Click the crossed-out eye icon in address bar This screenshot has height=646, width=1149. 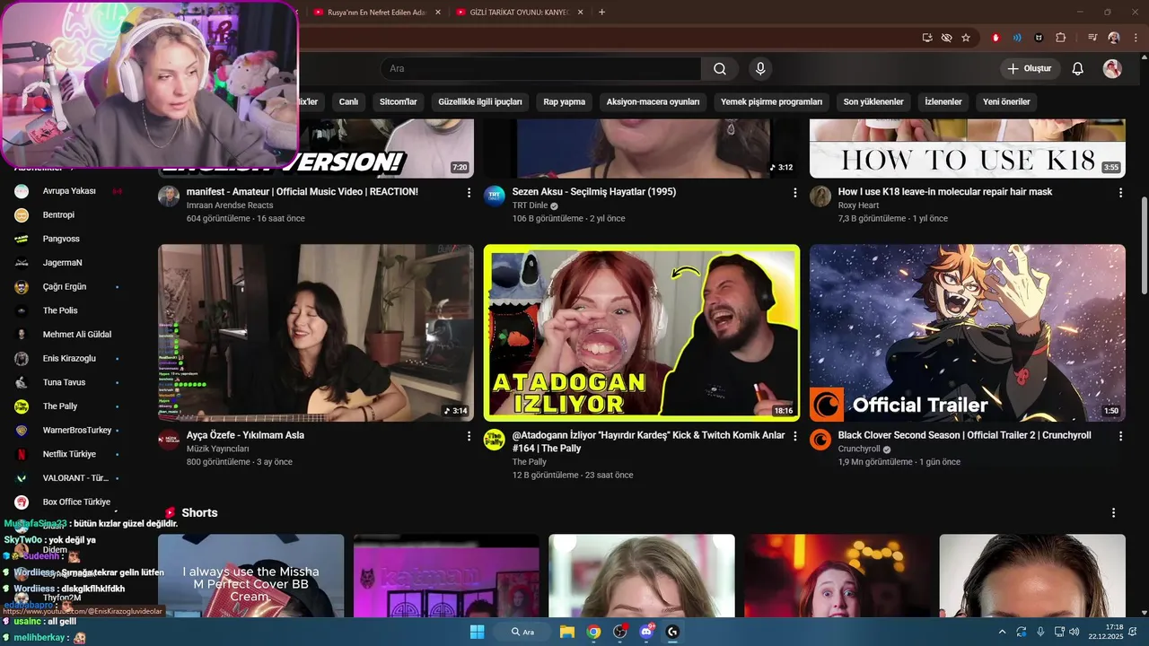click(946, 38)
